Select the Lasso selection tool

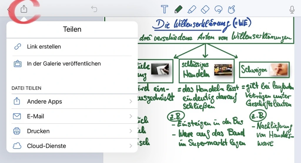[218, 10]
